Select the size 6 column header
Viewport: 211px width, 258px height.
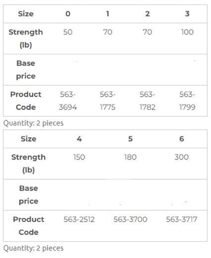pos(181,139)
